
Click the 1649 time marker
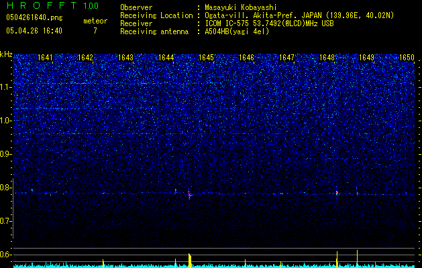(367, 58)
